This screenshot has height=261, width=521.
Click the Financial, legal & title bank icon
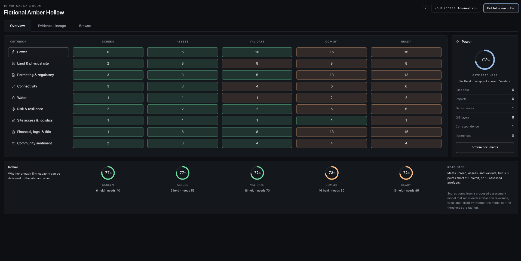coord(13,132)
